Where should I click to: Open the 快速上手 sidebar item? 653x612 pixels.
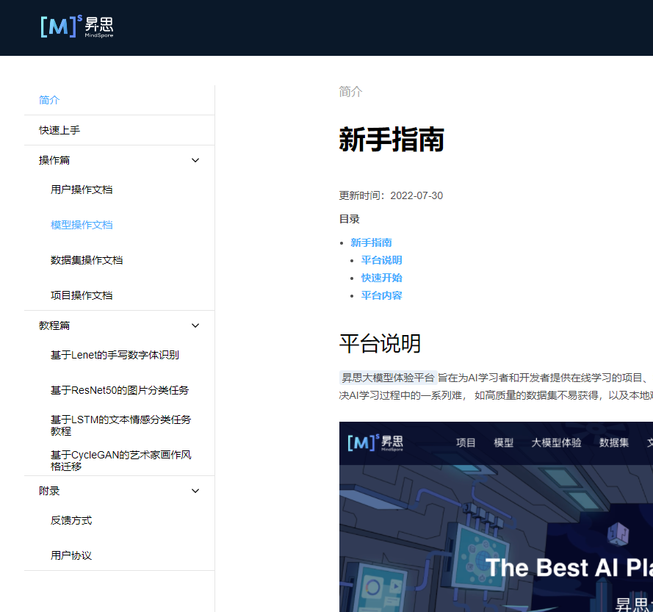[59, 130]
